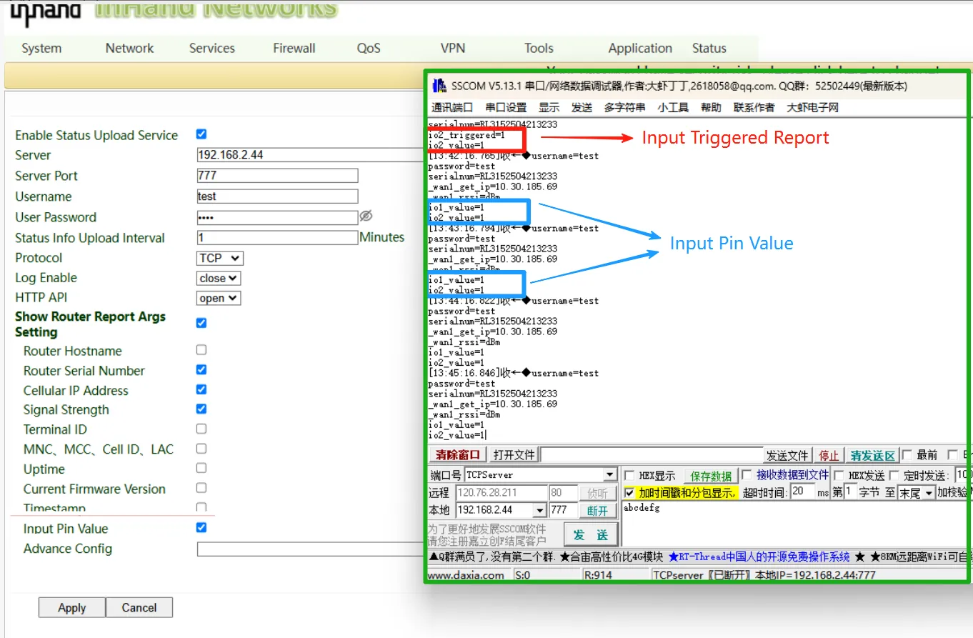
Task: Uncheck the Cellular IP Address checkbox
Action: pos(201,389)
